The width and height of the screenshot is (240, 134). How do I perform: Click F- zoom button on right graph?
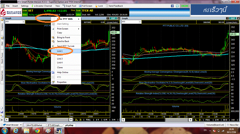pos(200,120)
